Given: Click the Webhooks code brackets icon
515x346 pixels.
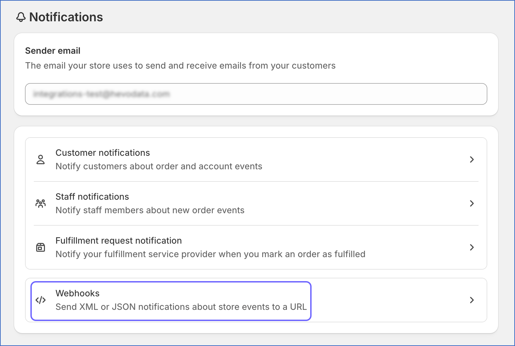Looking at the screenshot, I should 41,300.
